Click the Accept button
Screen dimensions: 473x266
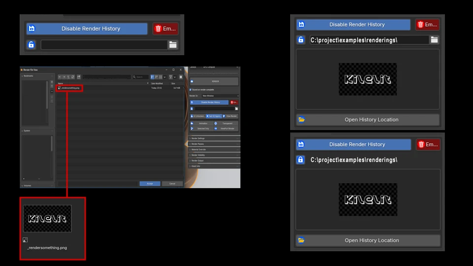tap(150, 183)
